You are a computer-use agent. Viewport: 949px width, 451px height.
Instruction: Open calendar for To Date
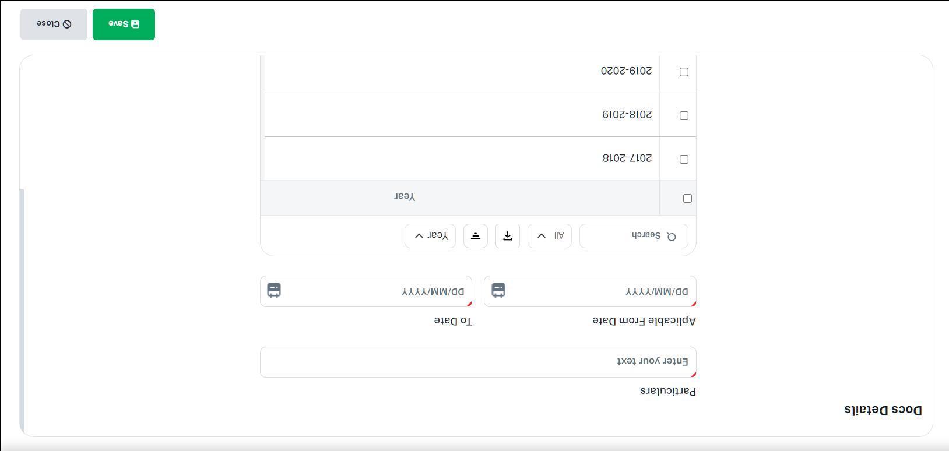pos(274,290)
